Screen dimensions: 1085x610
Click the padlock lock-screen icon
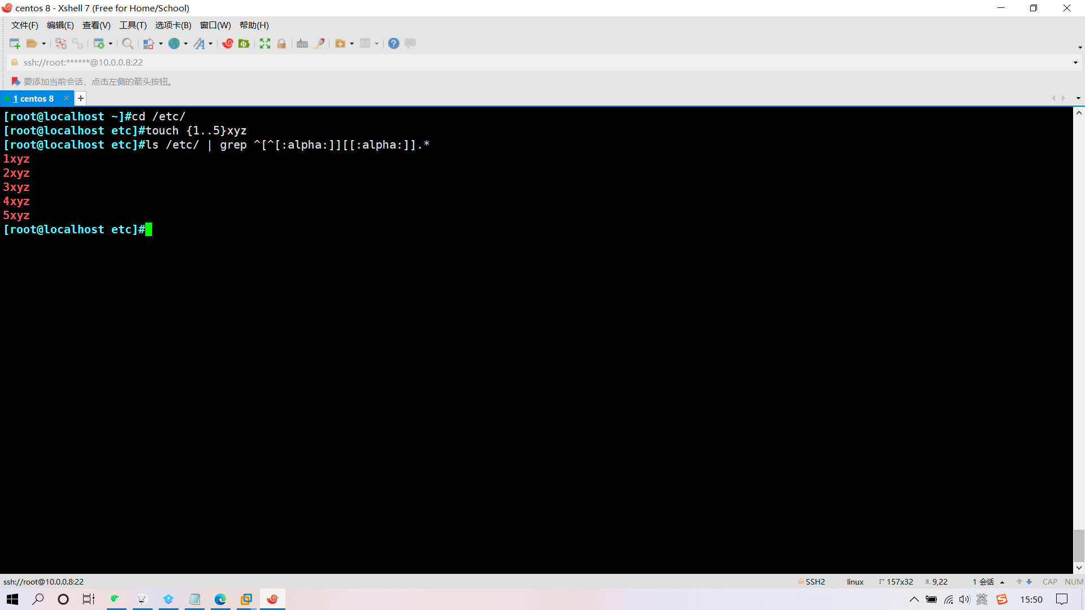281,43
